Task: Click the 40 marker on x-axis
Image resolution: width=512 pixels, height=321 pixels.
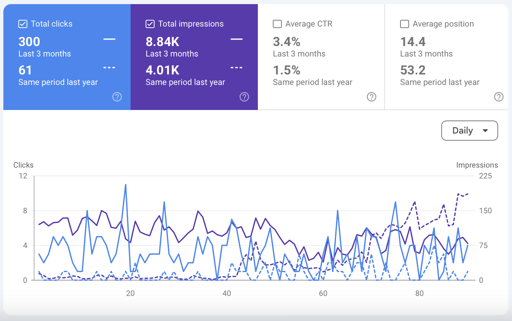Action: [x=226, y=293]
